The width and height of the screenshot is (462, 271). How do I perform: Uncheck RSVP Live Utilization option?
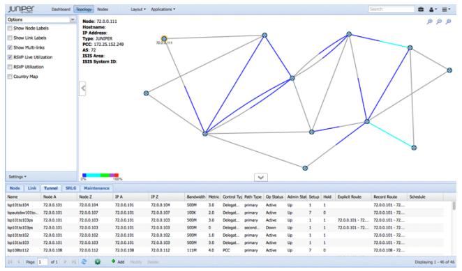[10, 57]
